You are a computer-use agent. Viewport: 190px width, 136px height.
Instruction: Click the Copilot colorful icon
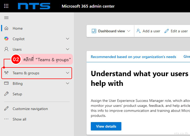click(x=7, y=39)
